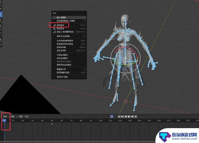Select the keyframe diamond at frame 50
This screenshot has width=199, height=143.
pyautogui.click(x=52, y=124)
